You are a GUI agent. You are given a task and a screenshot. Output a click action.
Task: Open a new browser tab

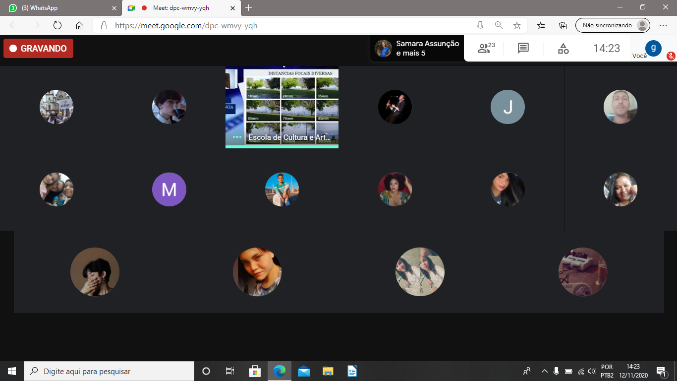(249, 8)
